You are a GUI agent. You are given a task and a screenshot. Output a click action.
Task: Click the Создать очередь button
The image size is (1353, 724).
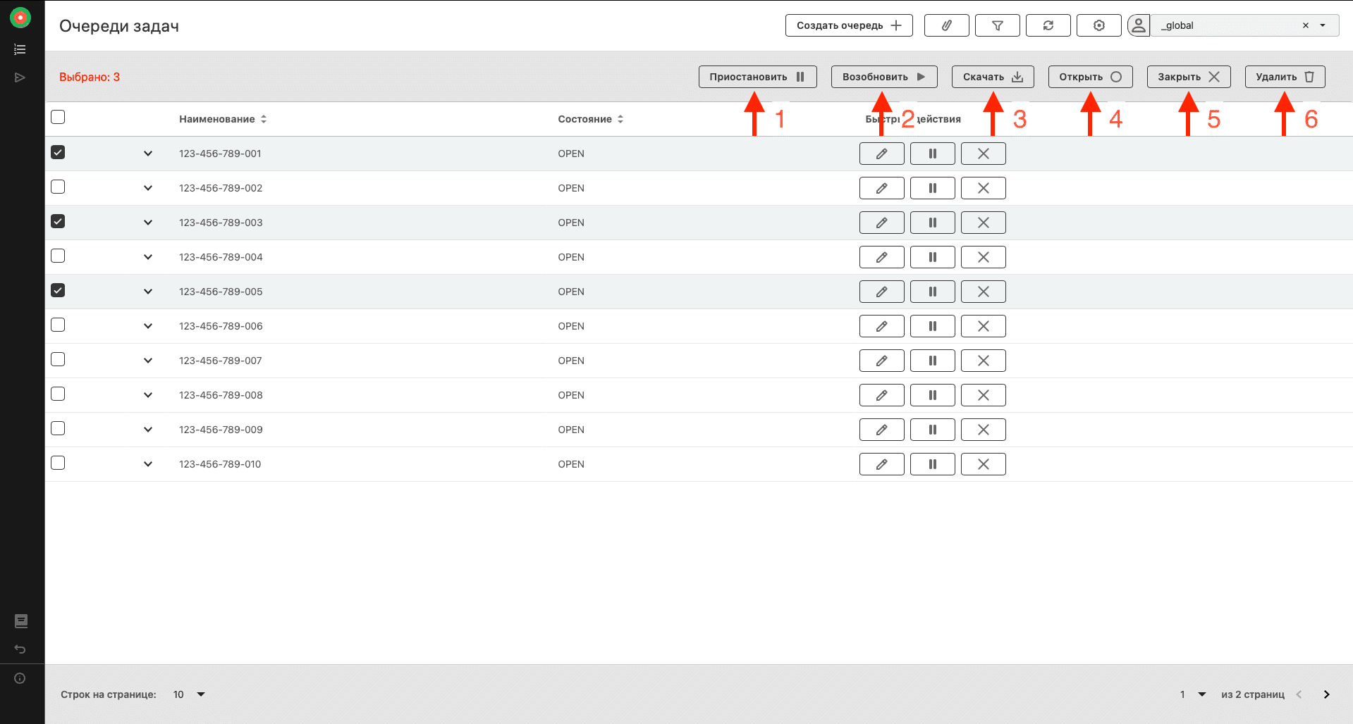tap(848, 25)
